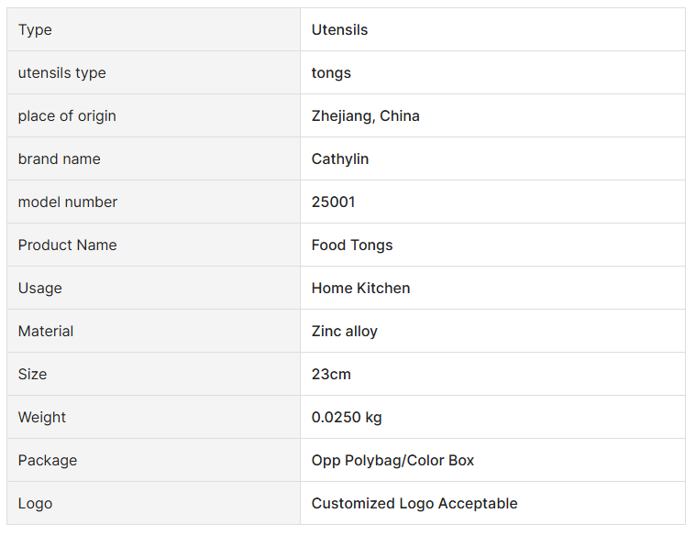Click the 'brand name' label cell

point(59,159)
